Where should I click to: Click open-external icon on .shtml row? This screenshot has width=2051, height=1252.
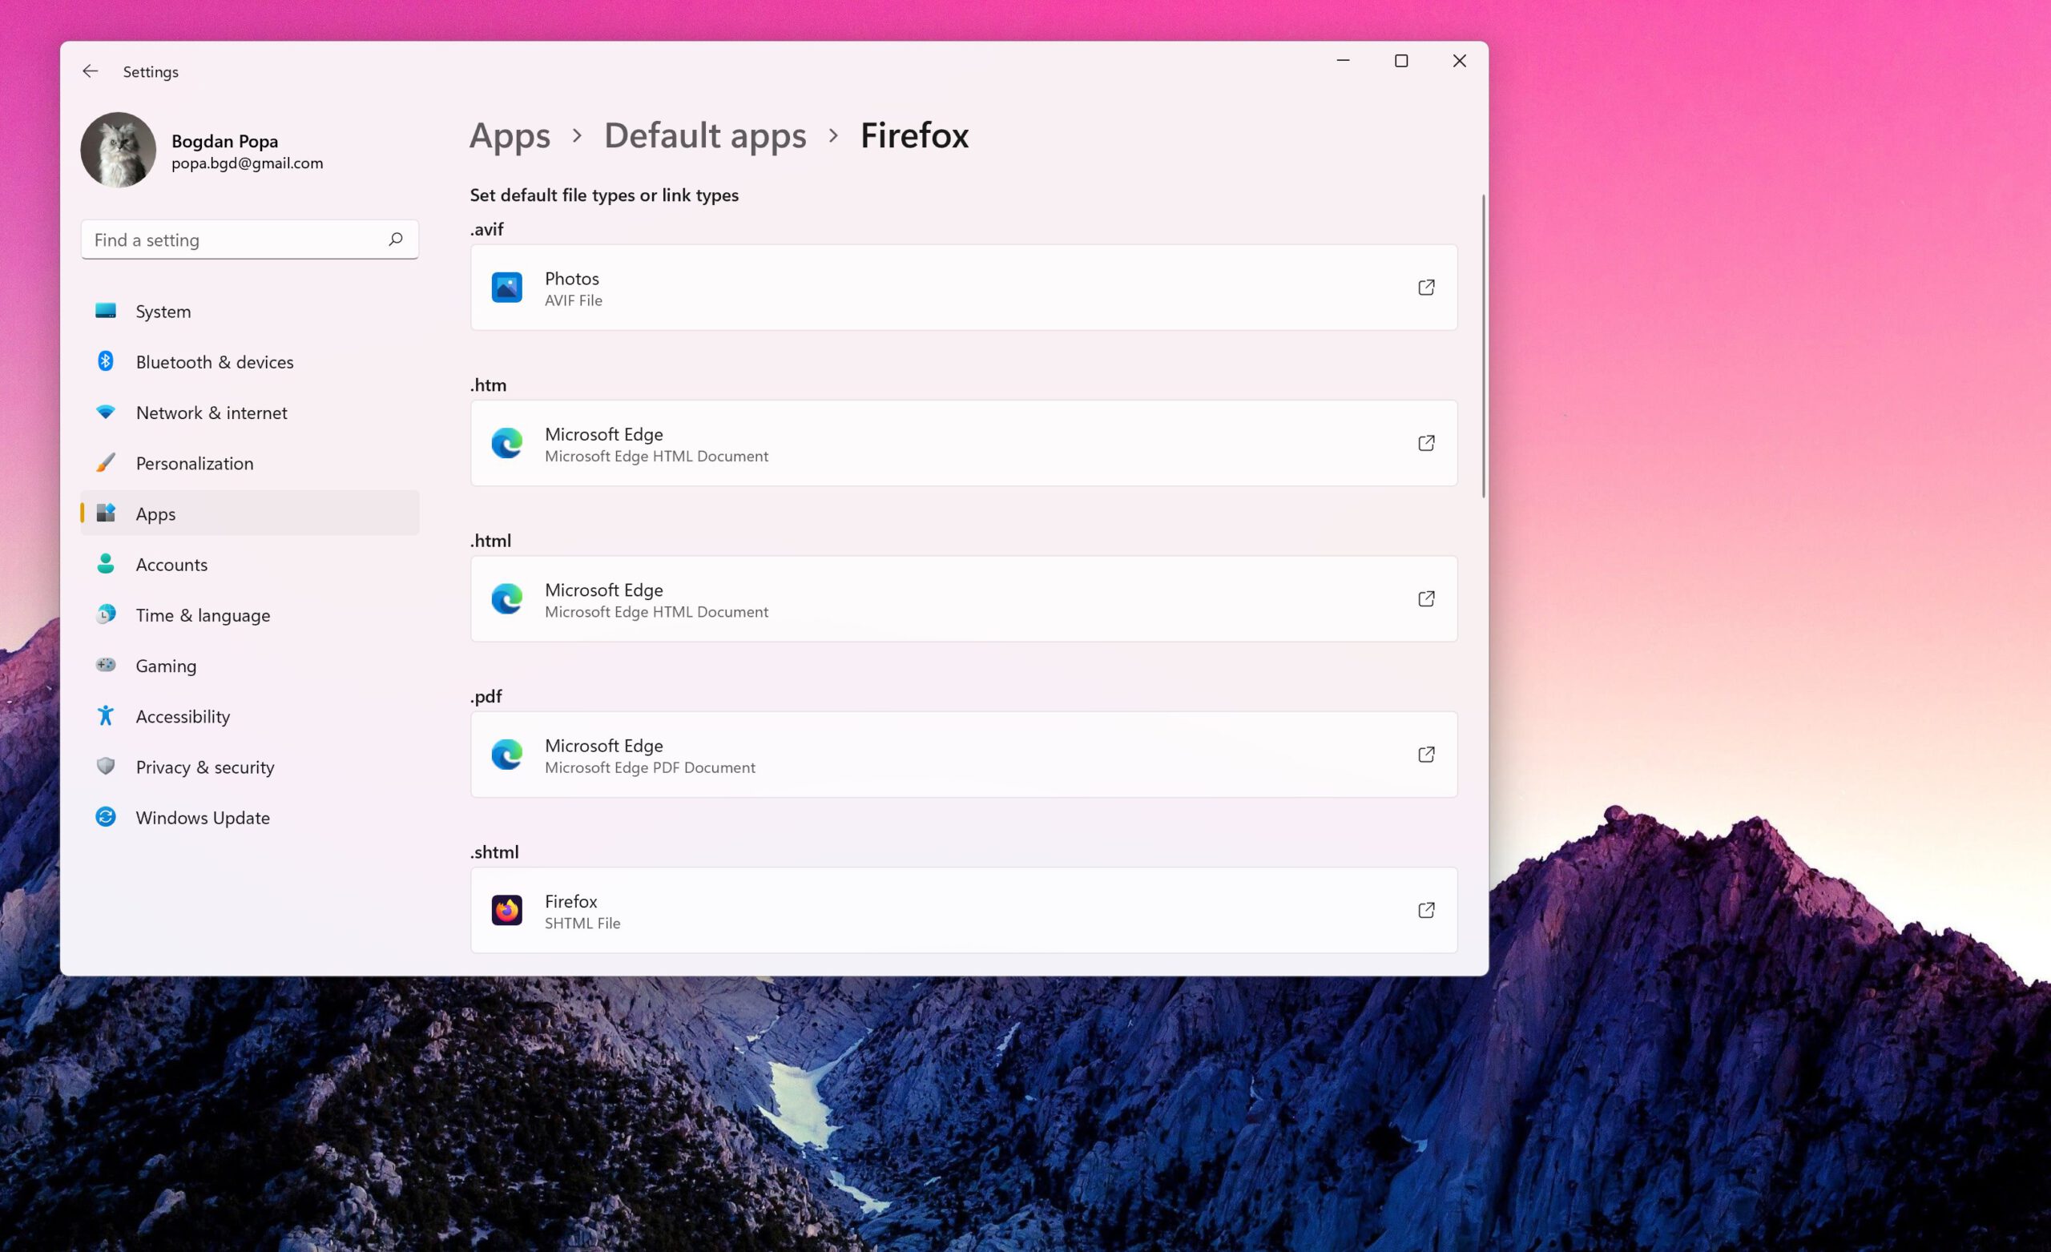coord(1427,910)
